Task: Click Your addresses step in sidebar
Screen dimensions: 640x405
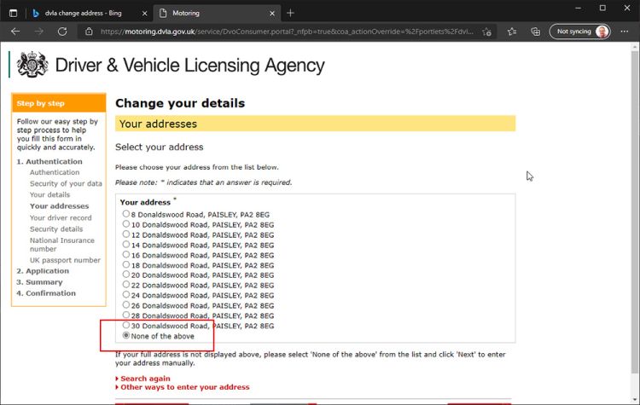Action: click(x=59, y=206)
